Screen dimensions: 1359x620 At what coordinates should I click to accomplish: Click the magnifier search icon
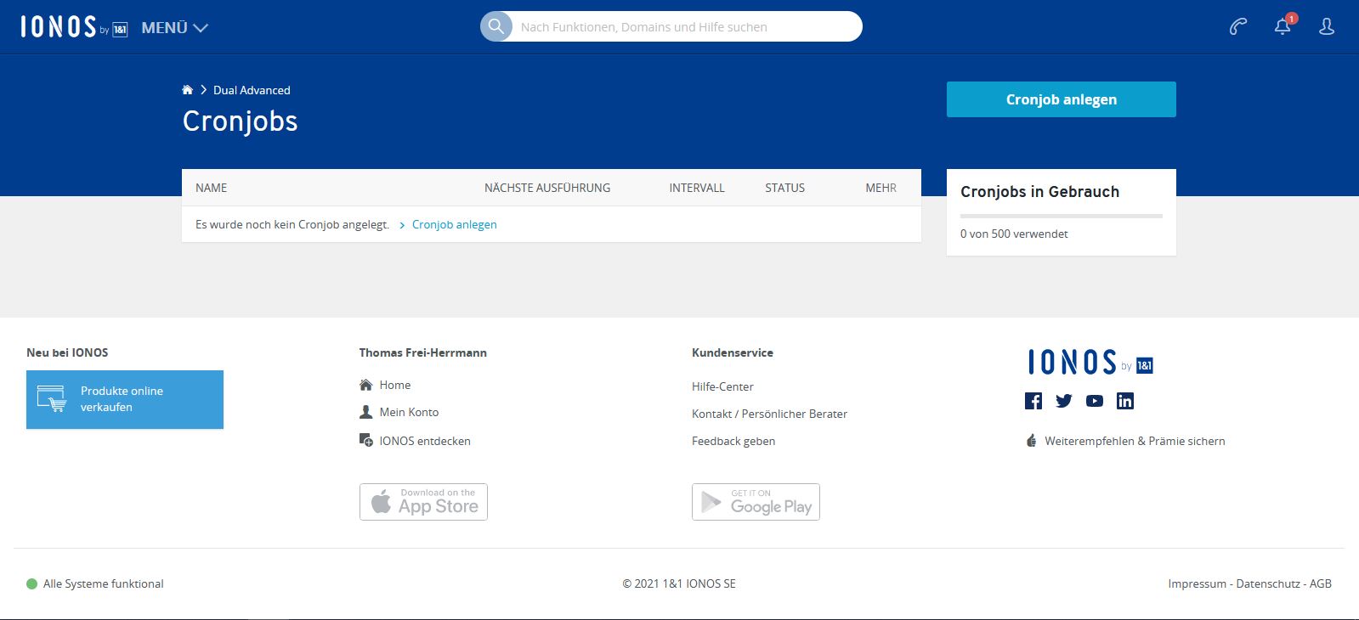496,26
